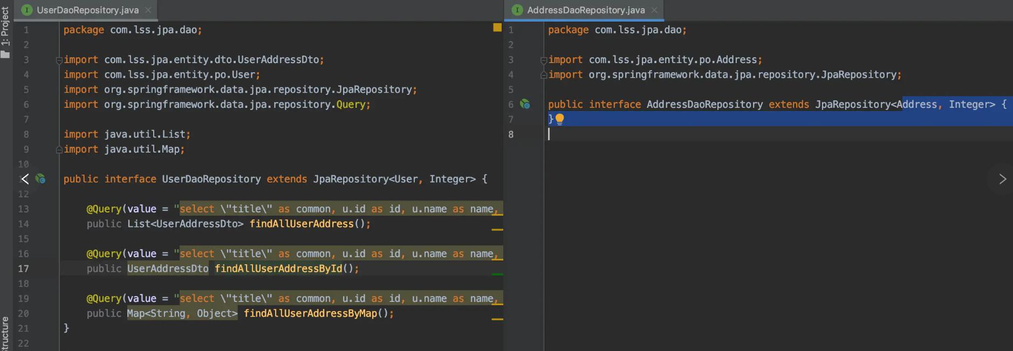Click the Spring bean gutter icon beside AddressDaoRepository
The height and width of the screenshot is (351, 1013).
pos(525,104)
